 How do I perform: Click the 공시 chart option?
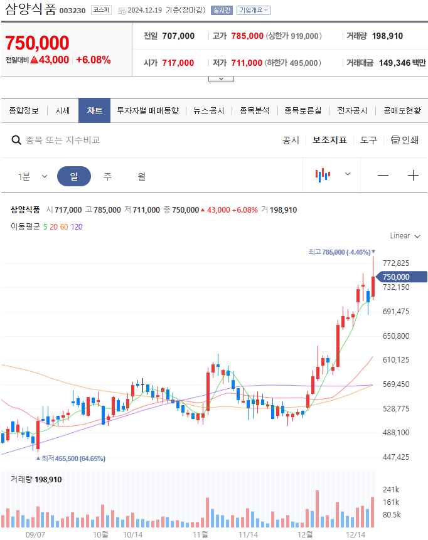[x=291, y=140]
